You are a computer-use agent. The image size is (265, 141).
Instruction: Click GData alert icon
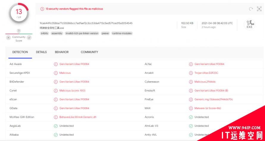[x=56, y=108]
